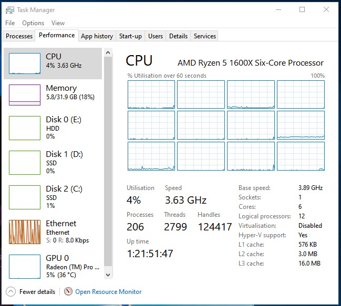Image resolution: width=341 pixels, height=306 pixels.
Task: Open GPU 0 Radeon graph thumbnail
Action: pyautogui.click(x=25, y=266)
